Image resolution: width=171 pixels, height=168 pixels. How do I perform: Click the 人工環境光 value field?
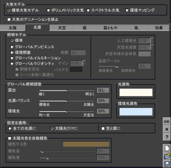click(x=144, y=41)
